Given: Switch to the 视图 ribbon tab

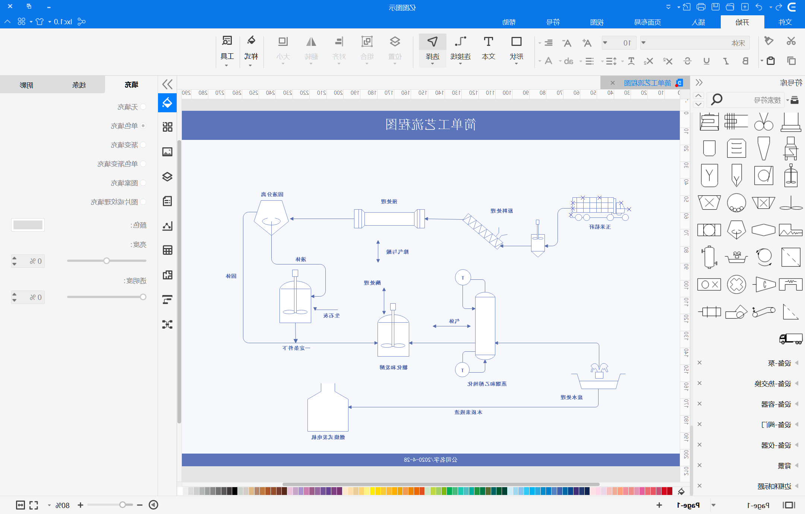Looking at the screenshot, I should (597, 22).
